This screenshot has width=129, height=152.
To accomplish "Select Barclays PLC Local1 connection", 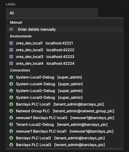I will pos(65,104).
